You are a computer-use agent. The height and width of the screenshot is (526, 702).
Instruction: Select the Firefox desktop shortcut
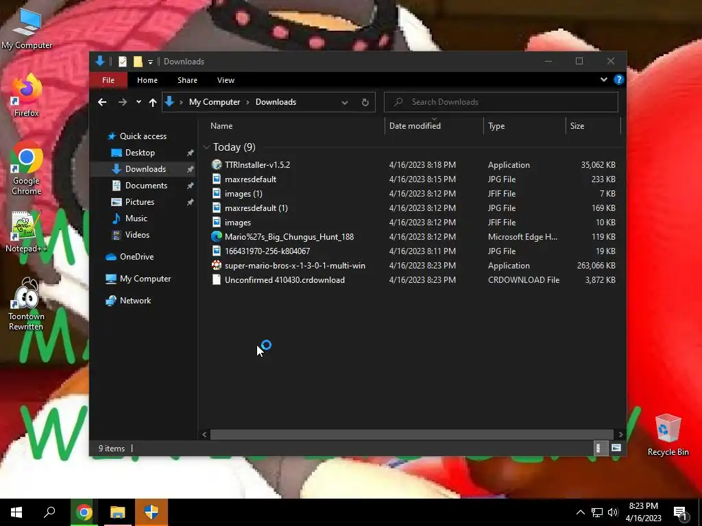point(26,96)
